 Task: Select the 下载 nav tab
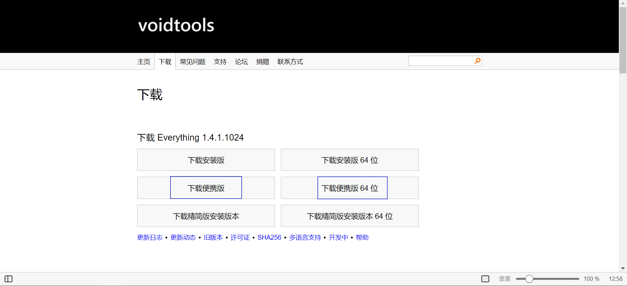click(x=165, y=62)
